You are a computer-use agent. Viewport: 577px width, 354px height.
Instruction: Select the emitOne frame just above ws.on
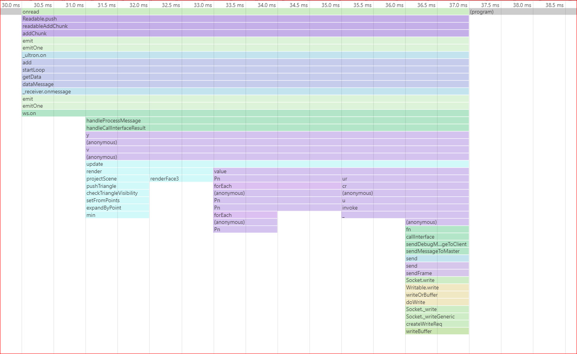[245, 106]
